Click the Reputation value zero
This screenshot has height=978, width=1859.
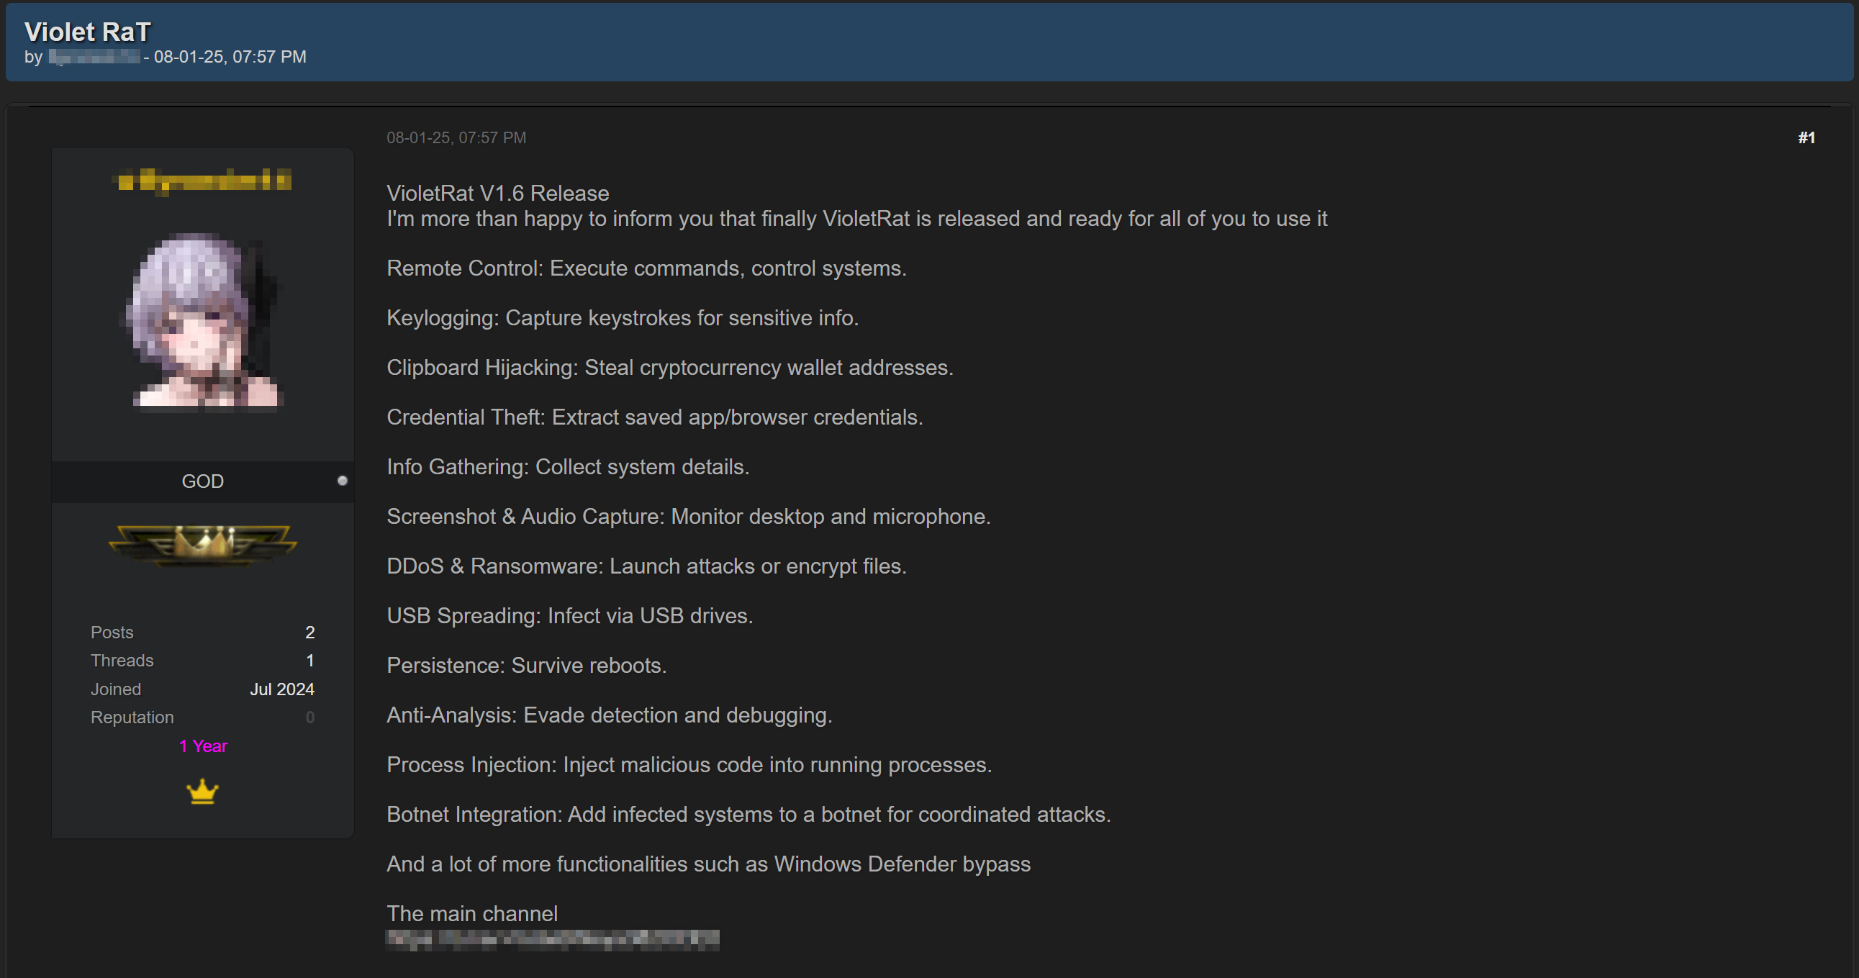coord(309,717)
